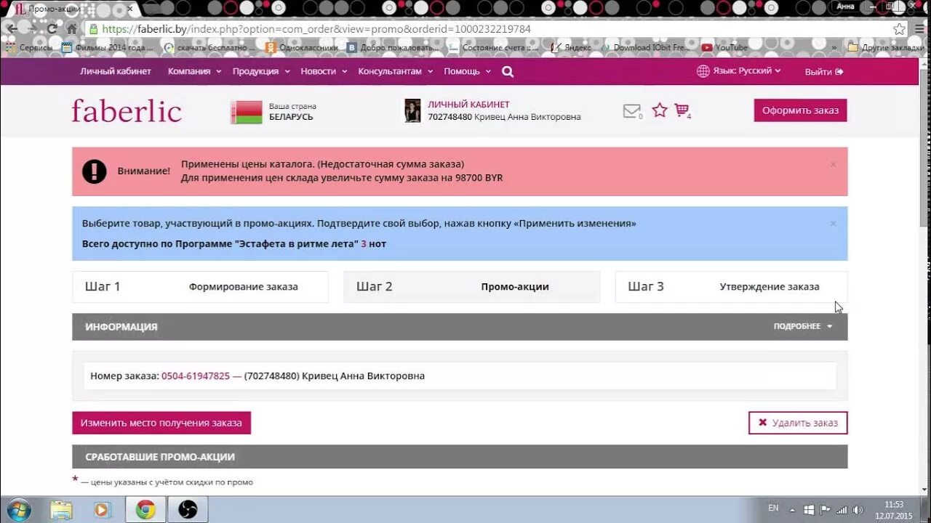
Task: Open the messages envelope icon
Action: tap(631, 110)
